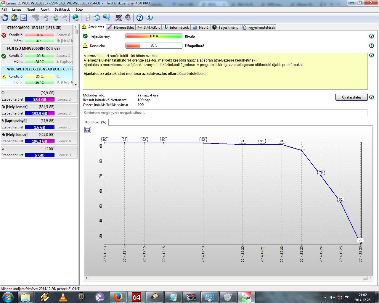Viewport: 379px width, 303px height.
Task: Select the Kondíció (%) chart tab
Action: point(96,122)
